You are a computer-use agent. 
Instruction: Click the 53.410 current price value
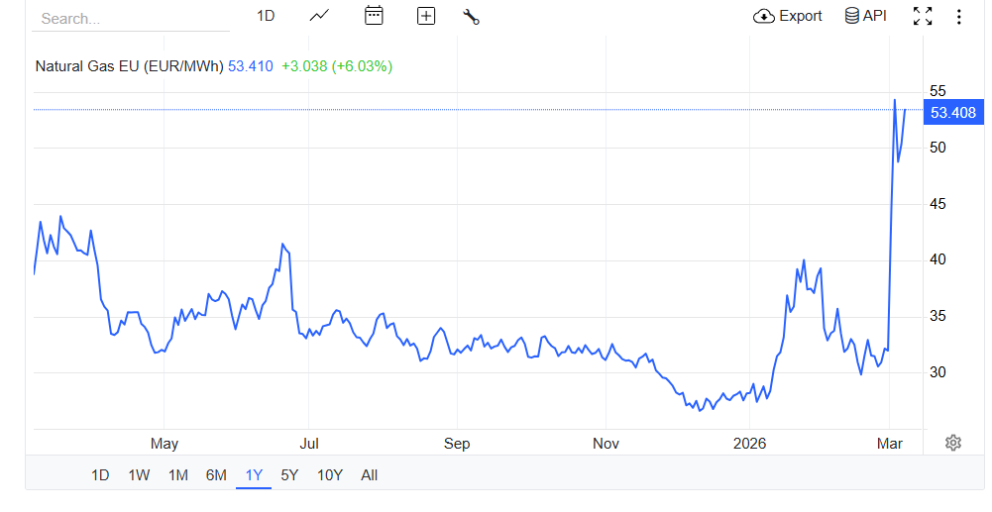click(251, 65)
